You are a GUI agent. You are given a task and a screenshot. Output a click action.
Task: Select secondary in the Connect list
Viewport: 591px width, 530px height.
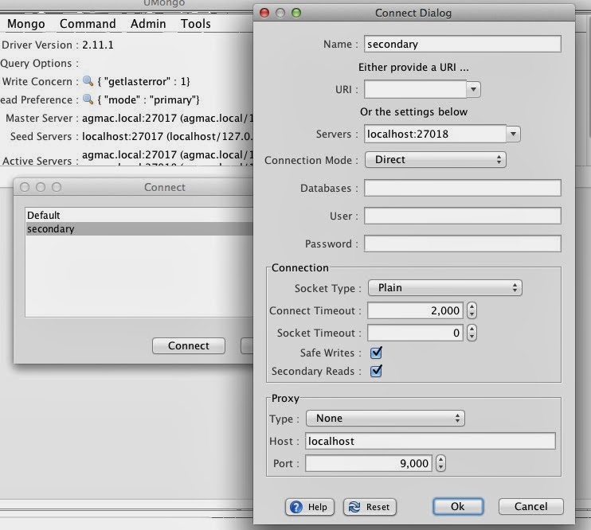click(139, 229)
